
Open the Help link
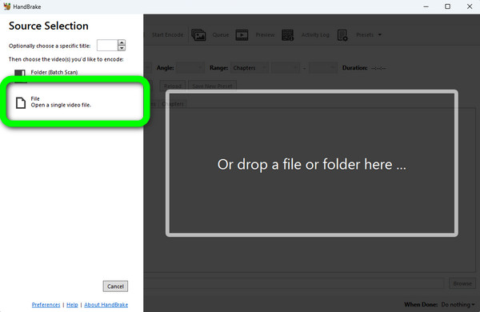(x=72, y=305)
